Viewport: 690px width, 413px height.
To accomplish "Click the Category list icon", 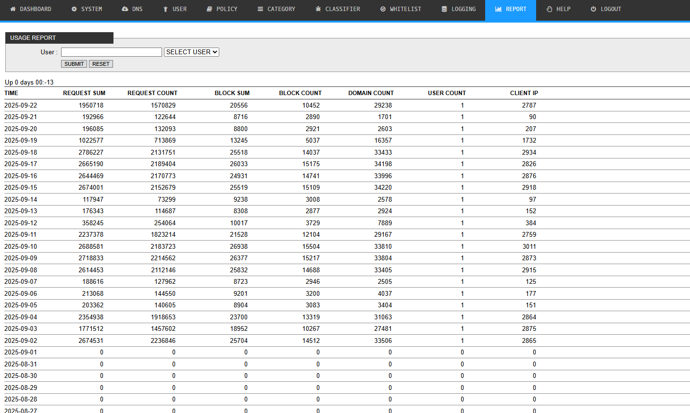I will 260,9.
